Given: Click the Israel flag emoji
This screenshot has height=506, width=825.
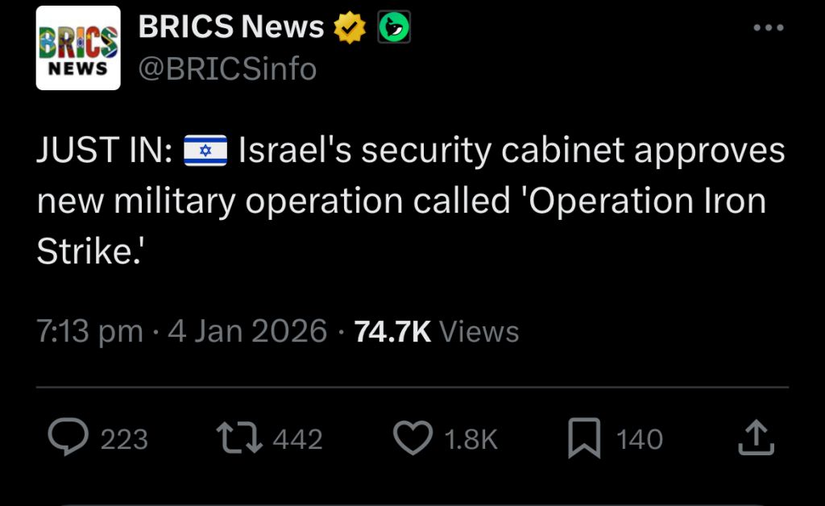Looking at the screenshot, I should pyautogui.click(x=205, y=151).
